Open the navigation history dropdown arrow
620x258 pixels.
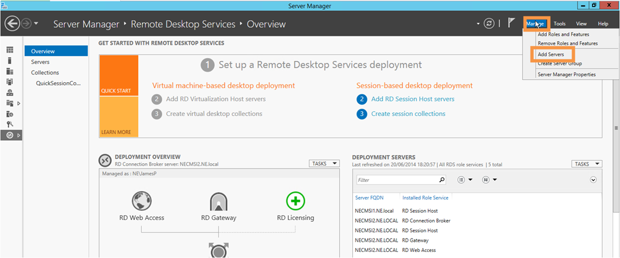click(x=36, y=24)
